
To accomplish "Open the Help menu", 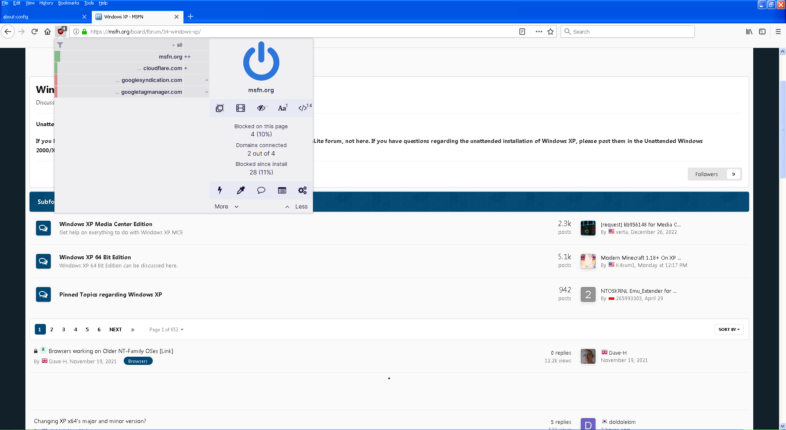I will (x=103, y=3).
